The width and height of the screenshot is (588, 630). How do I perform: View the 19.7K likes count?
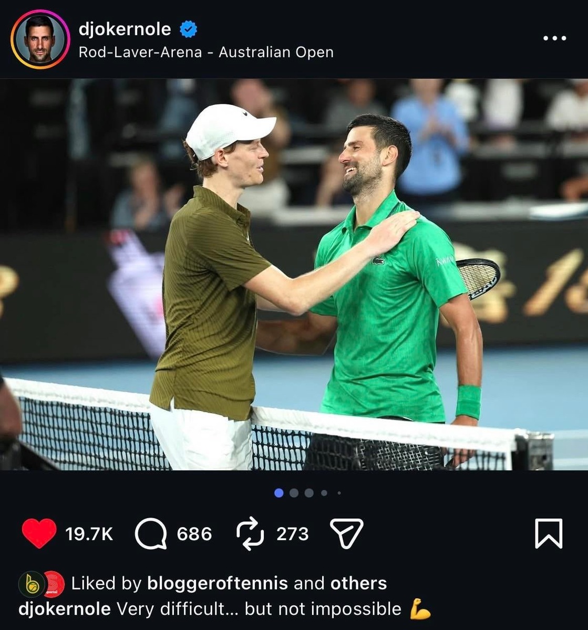tap(89, 534)
